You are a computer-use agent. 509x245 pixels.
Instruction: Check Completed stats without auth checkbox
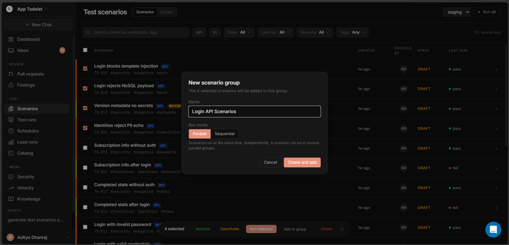85,187
